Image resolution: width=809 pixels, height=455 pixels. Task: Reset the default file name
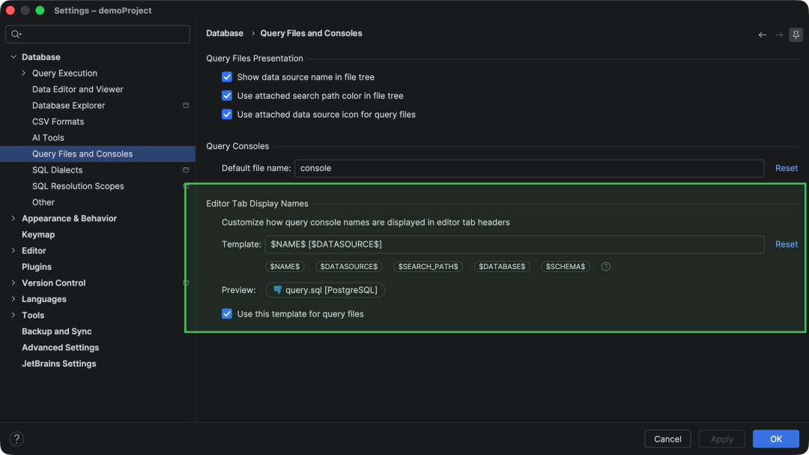tap(787, 169)
